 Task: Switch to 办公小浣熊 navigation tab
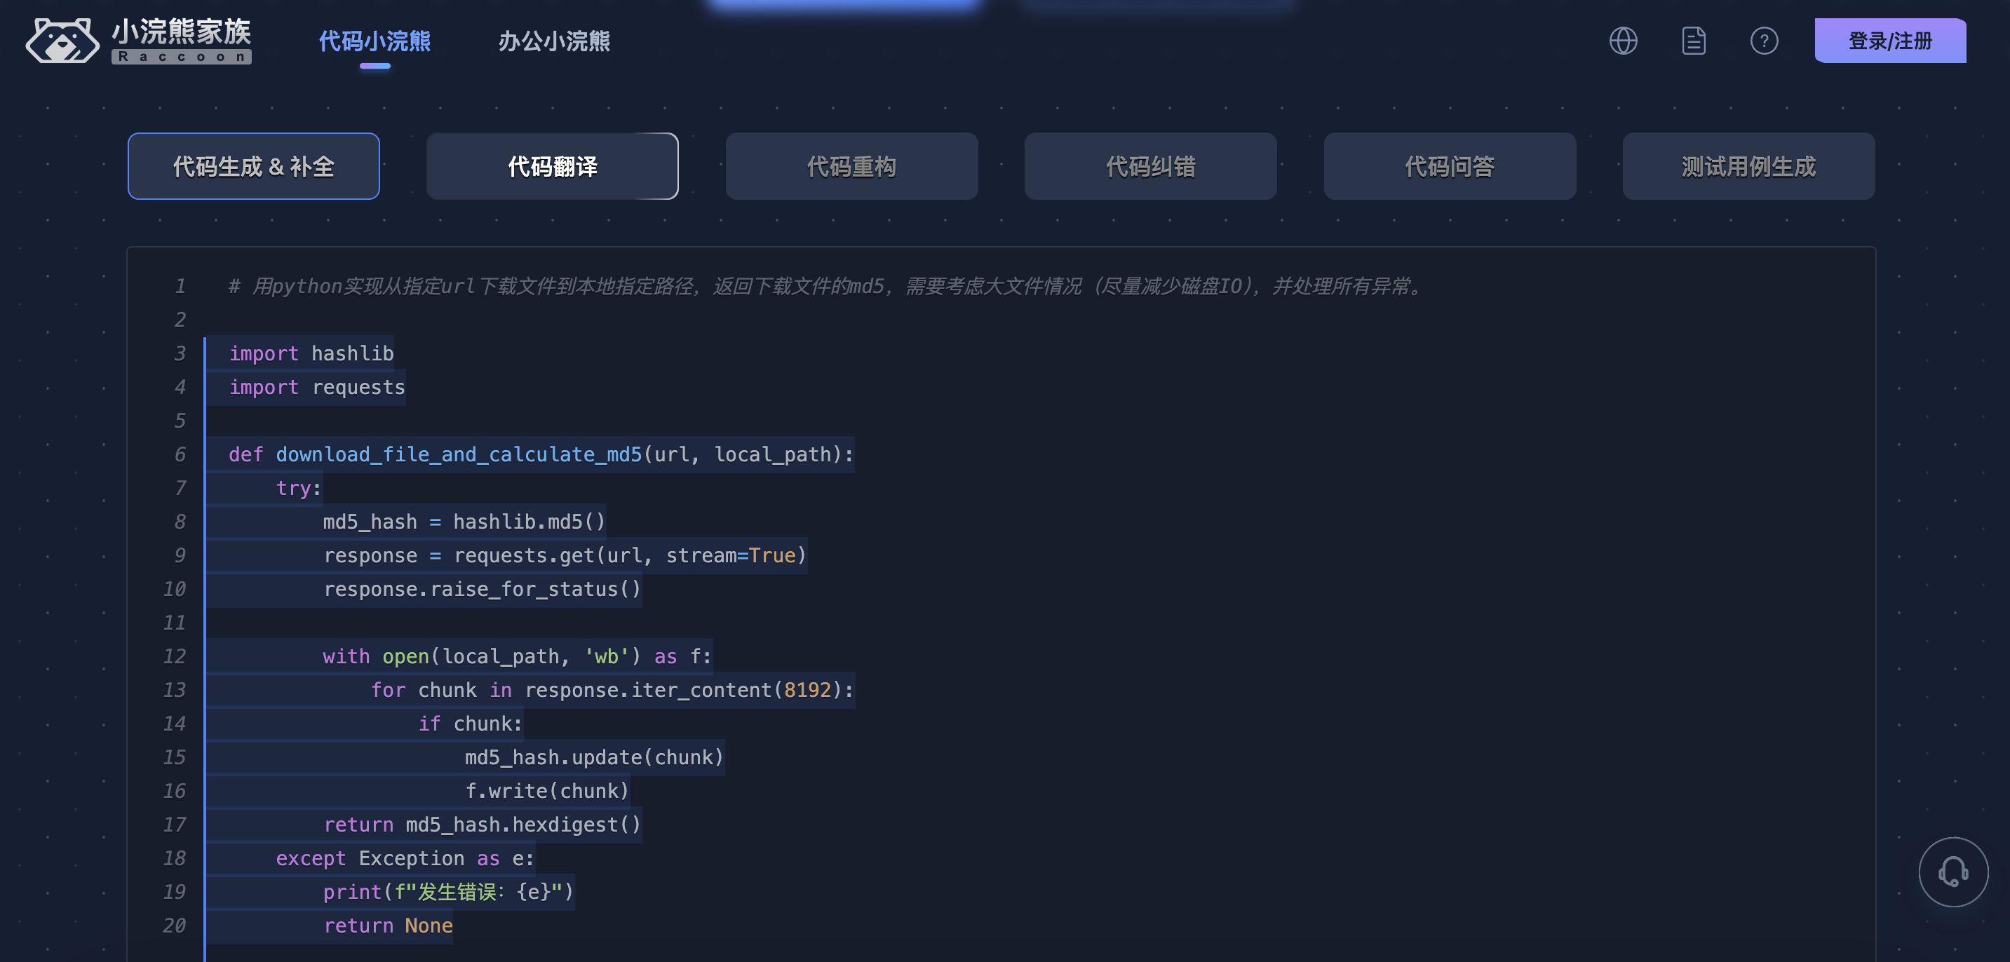pos(554,41)
